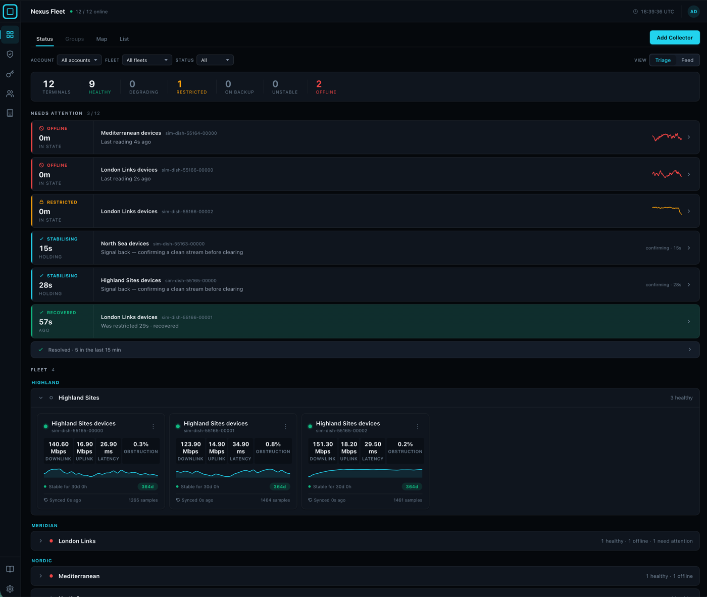Image resolution: width=707 pixels, height=597 pixels.
Task: Click the 16:39:36 UTC time
Action: coord(657,12)
